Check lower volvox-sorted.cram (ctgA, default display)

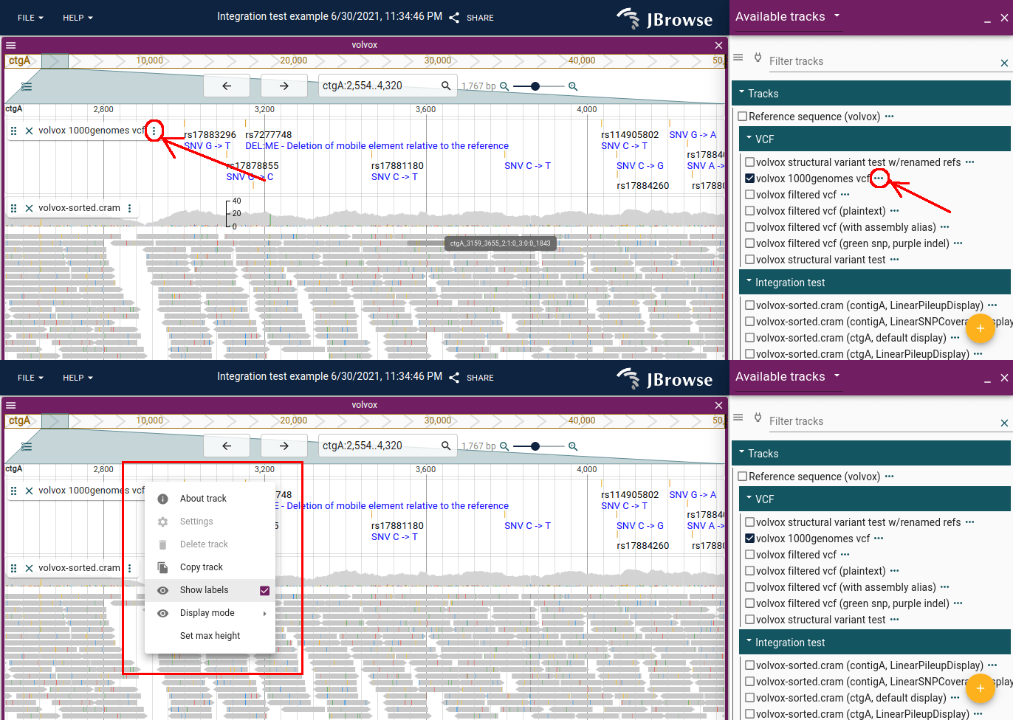click(x=750, y=698)
